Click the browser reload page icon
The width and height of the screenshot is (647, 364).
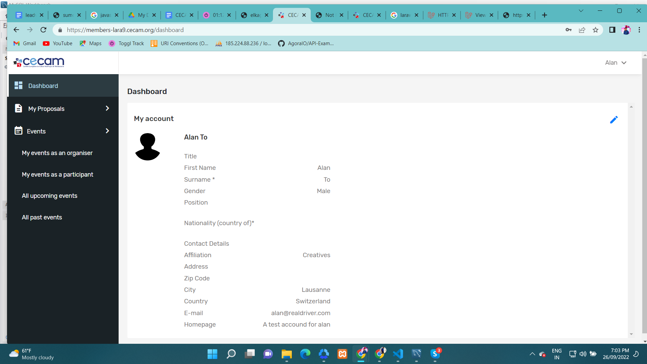[x=43, y=30]
